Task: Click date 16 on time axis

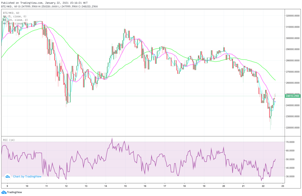Action: point(145,186)
